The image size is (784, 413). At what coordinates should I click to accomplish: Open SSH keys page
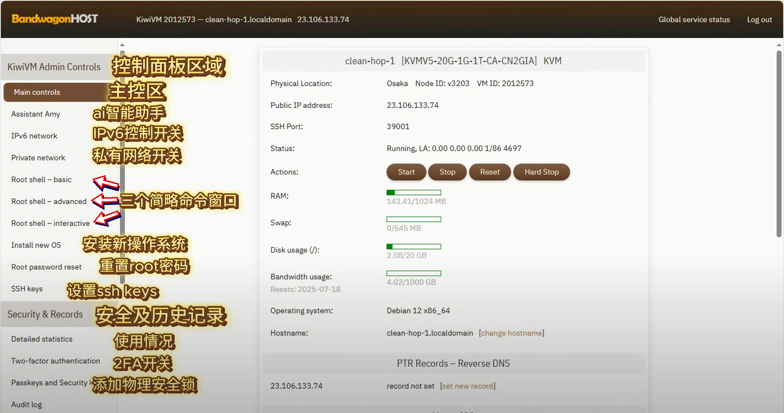(27, 289)
